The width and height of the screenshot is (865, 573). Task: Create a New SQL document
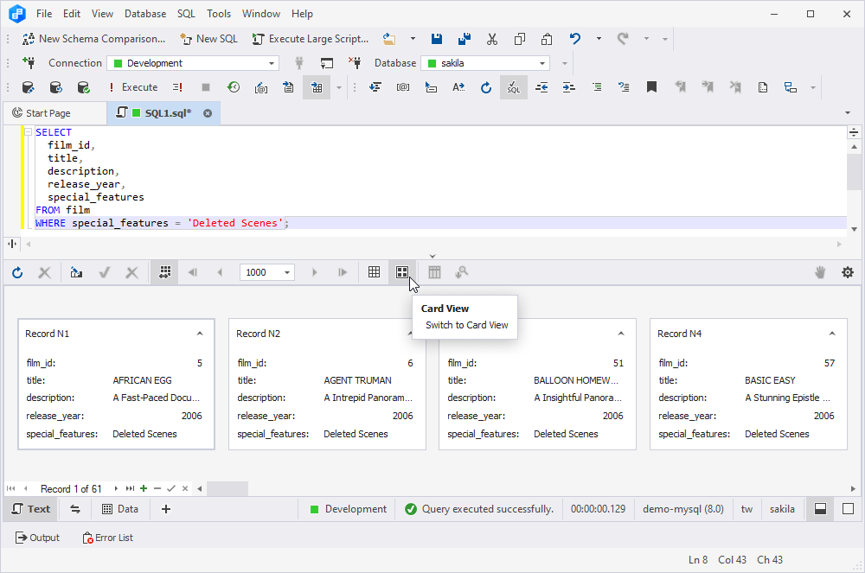pyautogui.click(x=208, y=39)
